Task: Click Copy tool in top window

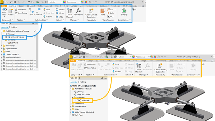Action: [59, 17]
